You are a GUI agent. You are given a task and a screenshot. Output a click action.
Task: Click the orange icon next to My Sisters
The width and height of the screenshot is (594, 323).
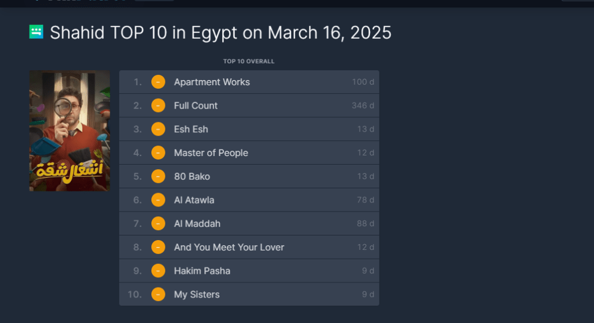tap(158, 294)
